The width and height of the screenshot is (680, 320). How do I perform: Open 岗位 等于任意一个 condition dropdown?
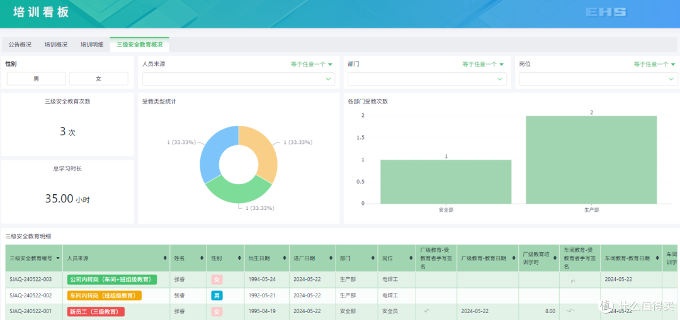[654, 64]
